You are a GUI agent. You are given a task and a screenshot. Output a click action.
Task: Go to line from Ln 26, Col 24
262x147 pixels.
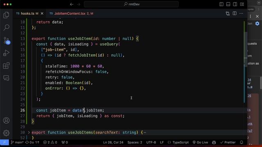pos(113,143)
